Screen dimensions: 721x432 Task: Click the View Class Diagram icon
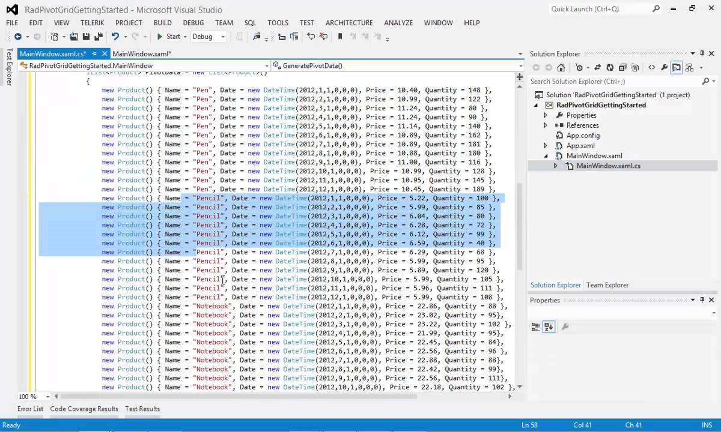[x=690, y=68]
